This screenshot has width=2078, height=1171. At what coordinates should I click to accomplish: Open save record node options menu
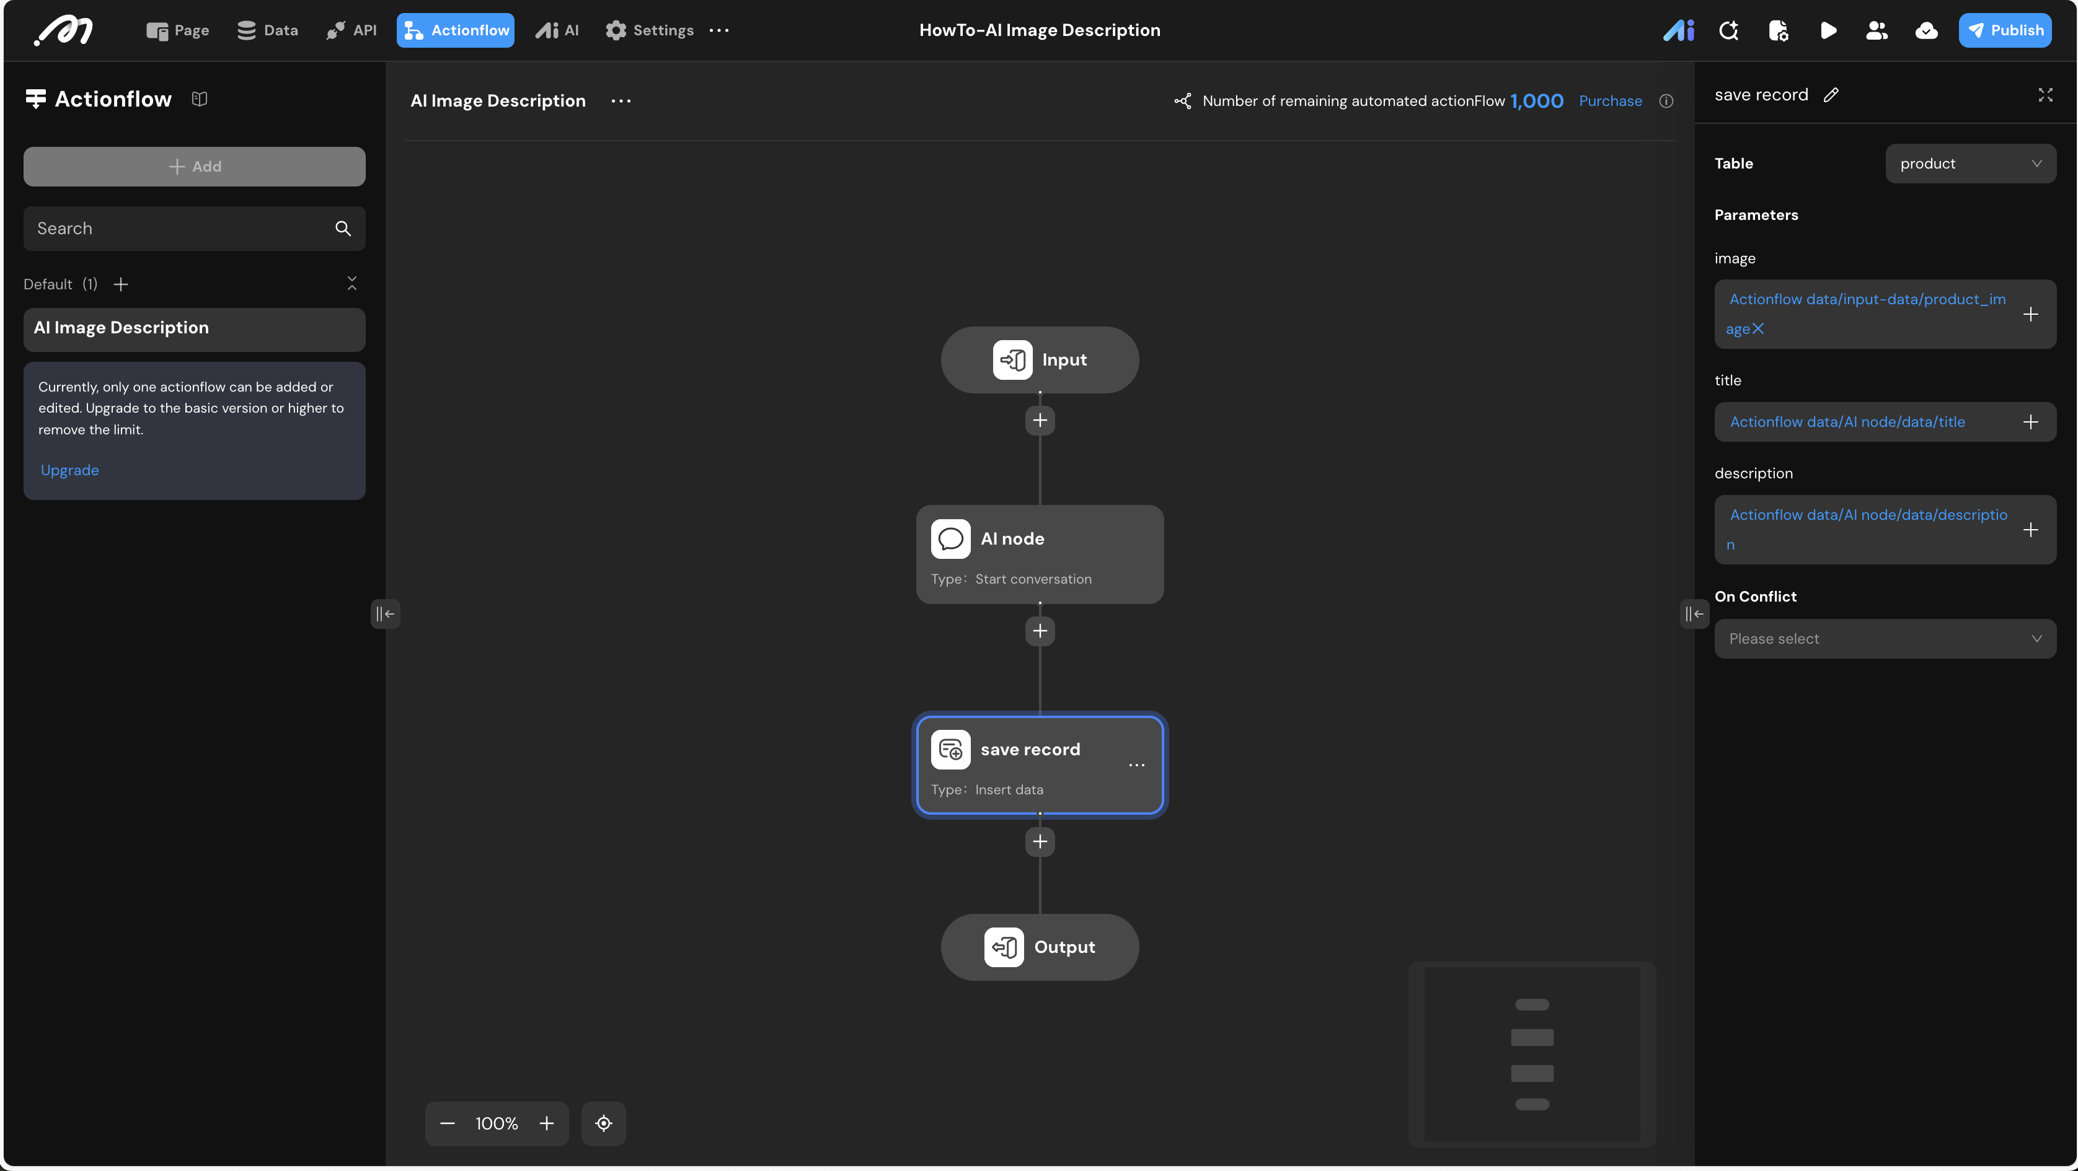pos(1136,765)
